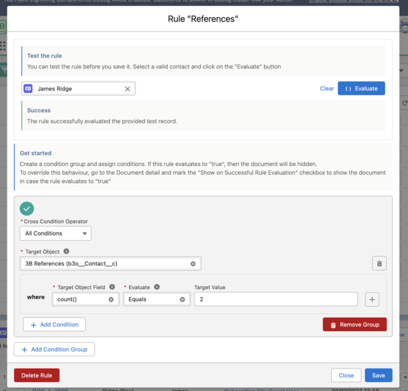Add a new condition
Viewport: 408px width, 391px height.
(54, 324)
